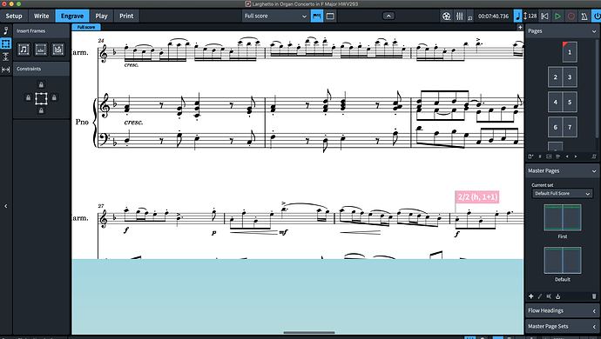Viewport: 601px width, 339px height.
Task: Rename the selected master page
Action: [549, 296]
